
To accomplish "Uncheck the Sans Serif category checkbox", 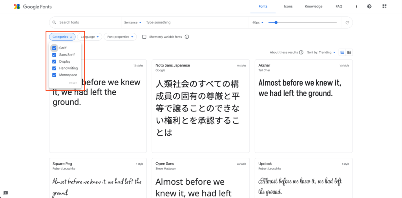I will point(54,55).
